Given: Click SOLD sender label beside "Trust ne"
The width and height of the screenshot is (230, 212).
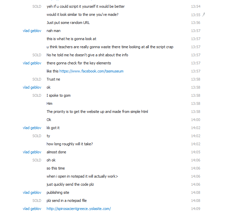Looking at the screenshot, I should tap(37, 79).
